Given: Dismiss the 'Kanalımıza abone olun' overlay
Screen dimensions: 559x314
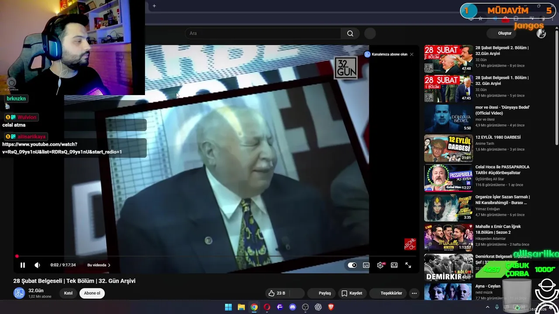Looking at the screenshot, I should pos(411,55).
